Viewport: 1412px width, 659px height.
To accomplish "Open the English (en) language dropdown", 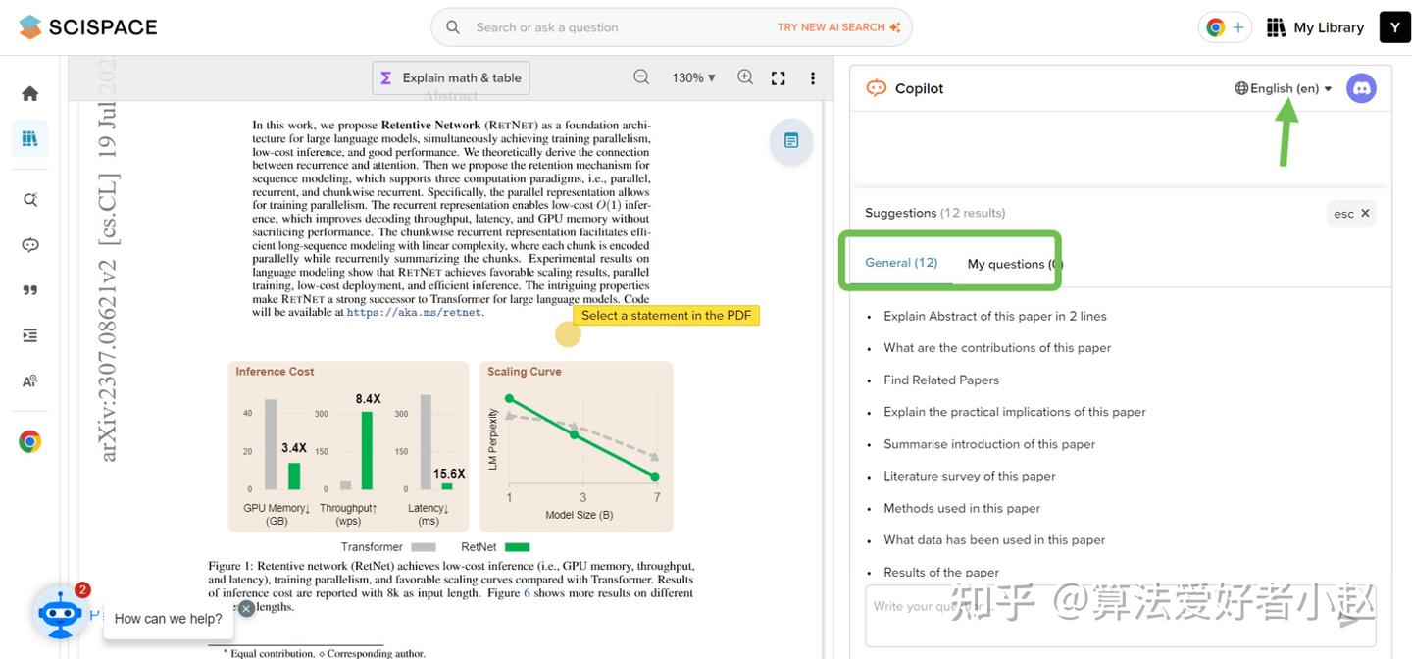I will coord(1285,88).
